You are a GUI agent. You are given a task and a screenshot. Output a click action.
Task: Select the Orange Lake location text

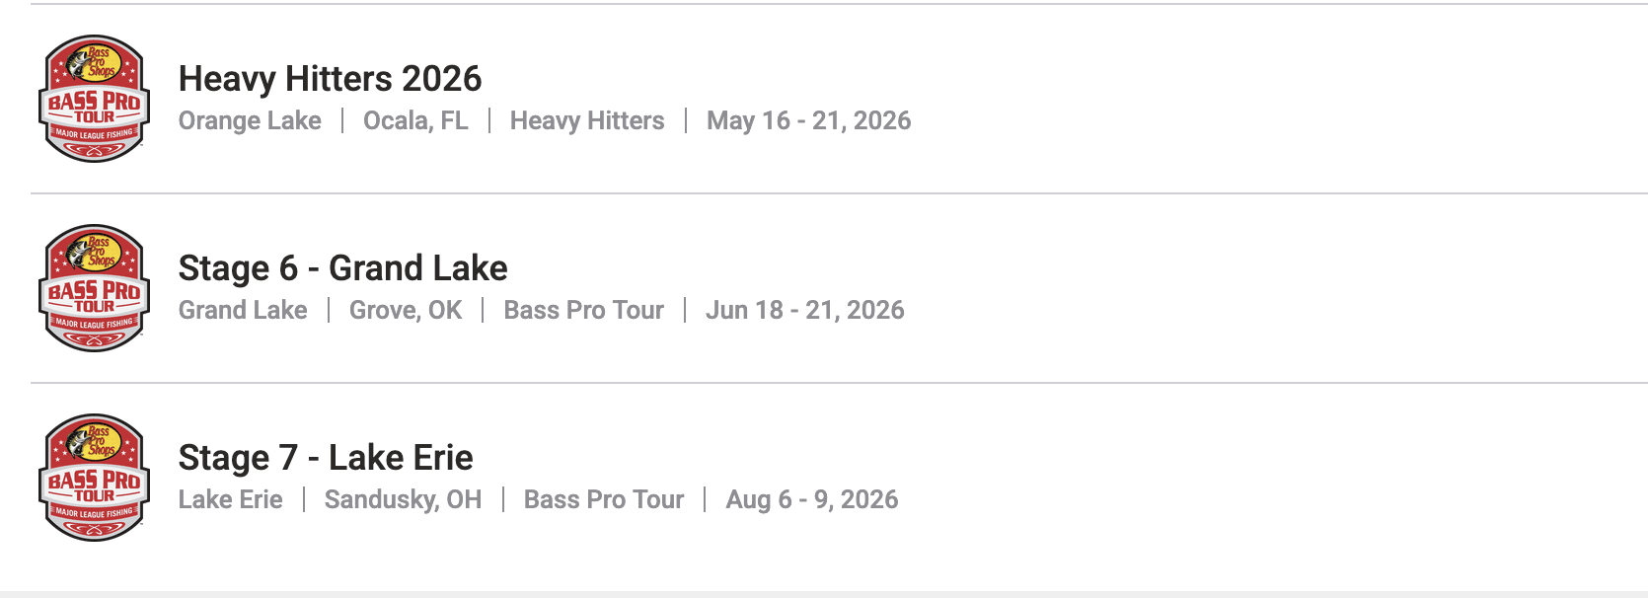250,120
